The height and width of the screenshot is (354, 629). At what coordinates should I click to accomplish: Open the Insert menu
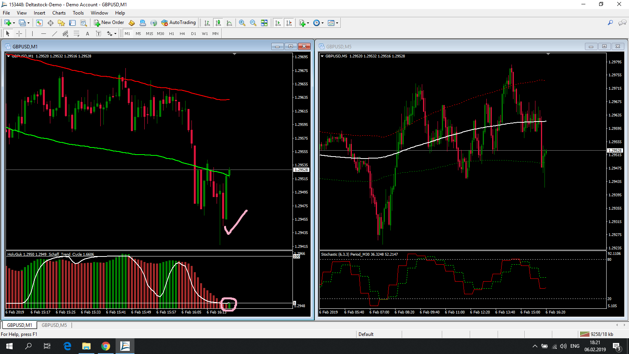39,13
